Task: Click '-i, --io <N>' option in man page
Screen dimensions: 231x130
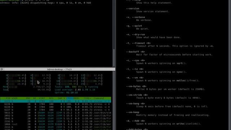Action: (x=135, y=69)
